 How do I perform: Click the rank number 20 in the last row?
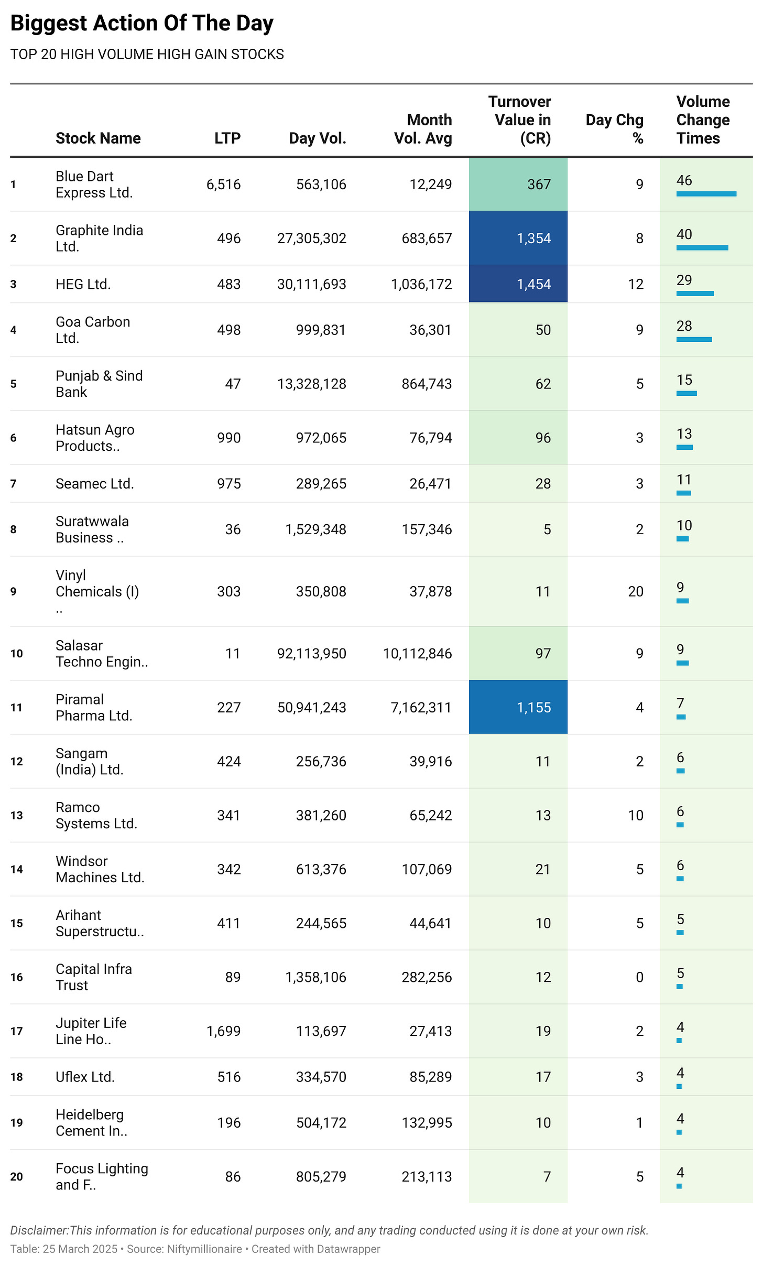tap(17, 1177)
